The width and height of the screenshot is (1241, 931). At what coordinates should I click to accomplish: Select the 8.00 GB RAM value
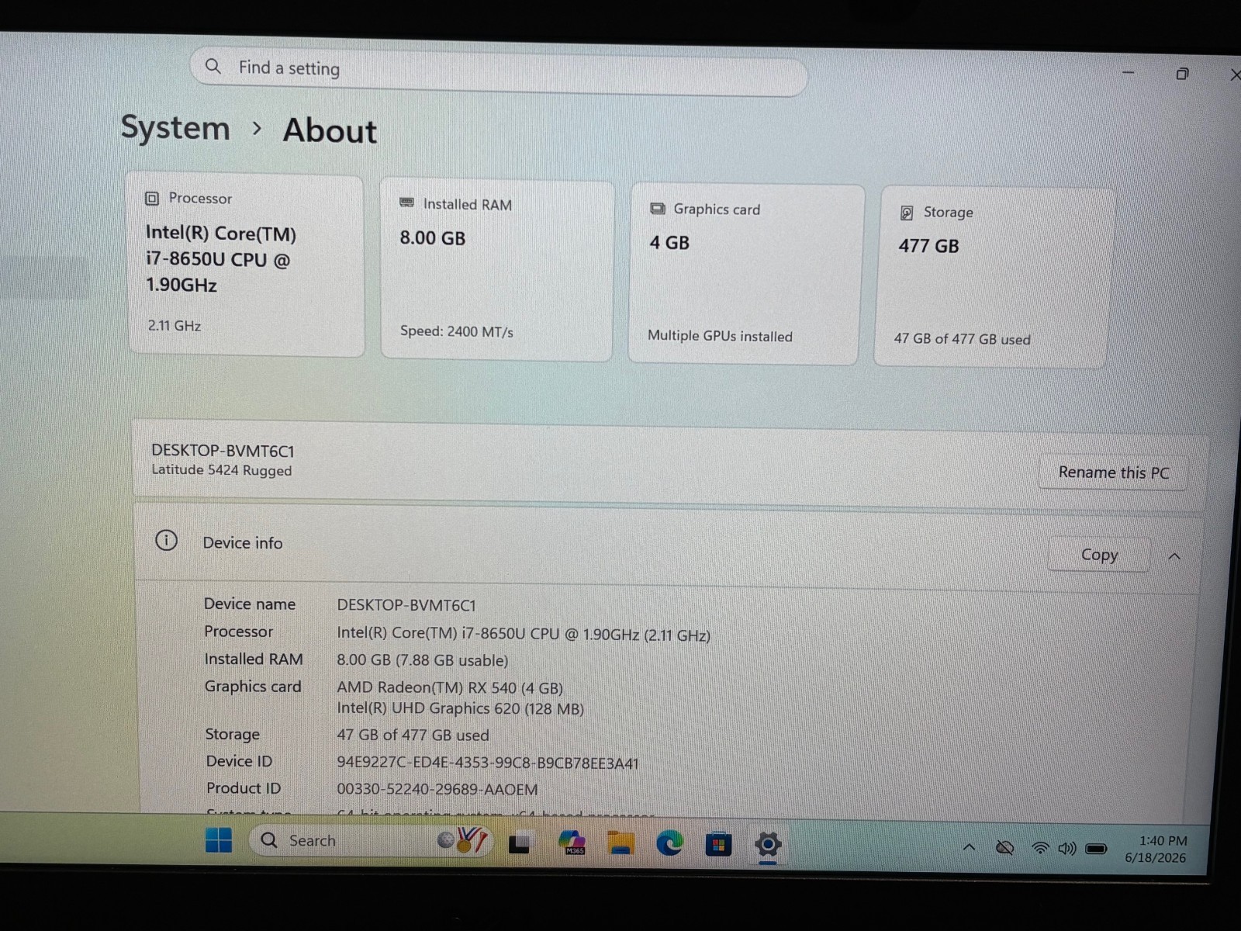[433, 238]
